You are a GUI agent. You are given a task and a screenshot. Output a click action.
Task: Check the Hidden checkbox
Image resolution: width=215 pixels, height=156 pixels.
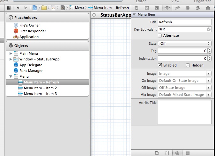188,65
